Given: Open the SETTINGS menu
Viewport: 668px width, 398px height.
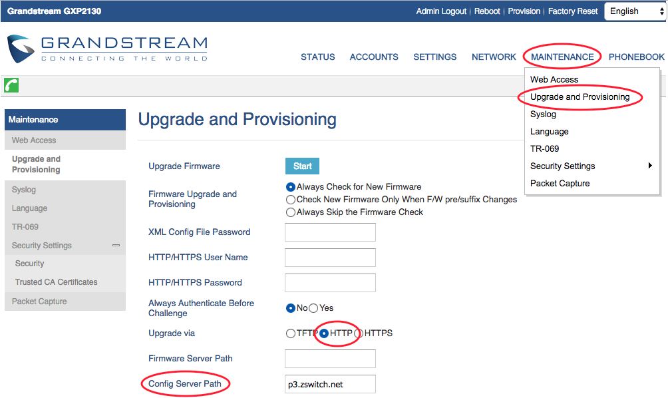Looking at the screenshot, I should [435, 57].
